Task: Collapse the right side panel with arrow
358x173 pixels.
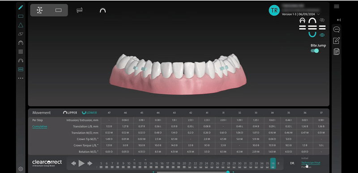Action: 339,20
